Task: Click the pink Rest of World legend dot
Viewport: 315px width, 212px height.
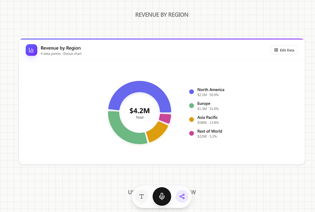Action: click(191, 133)
